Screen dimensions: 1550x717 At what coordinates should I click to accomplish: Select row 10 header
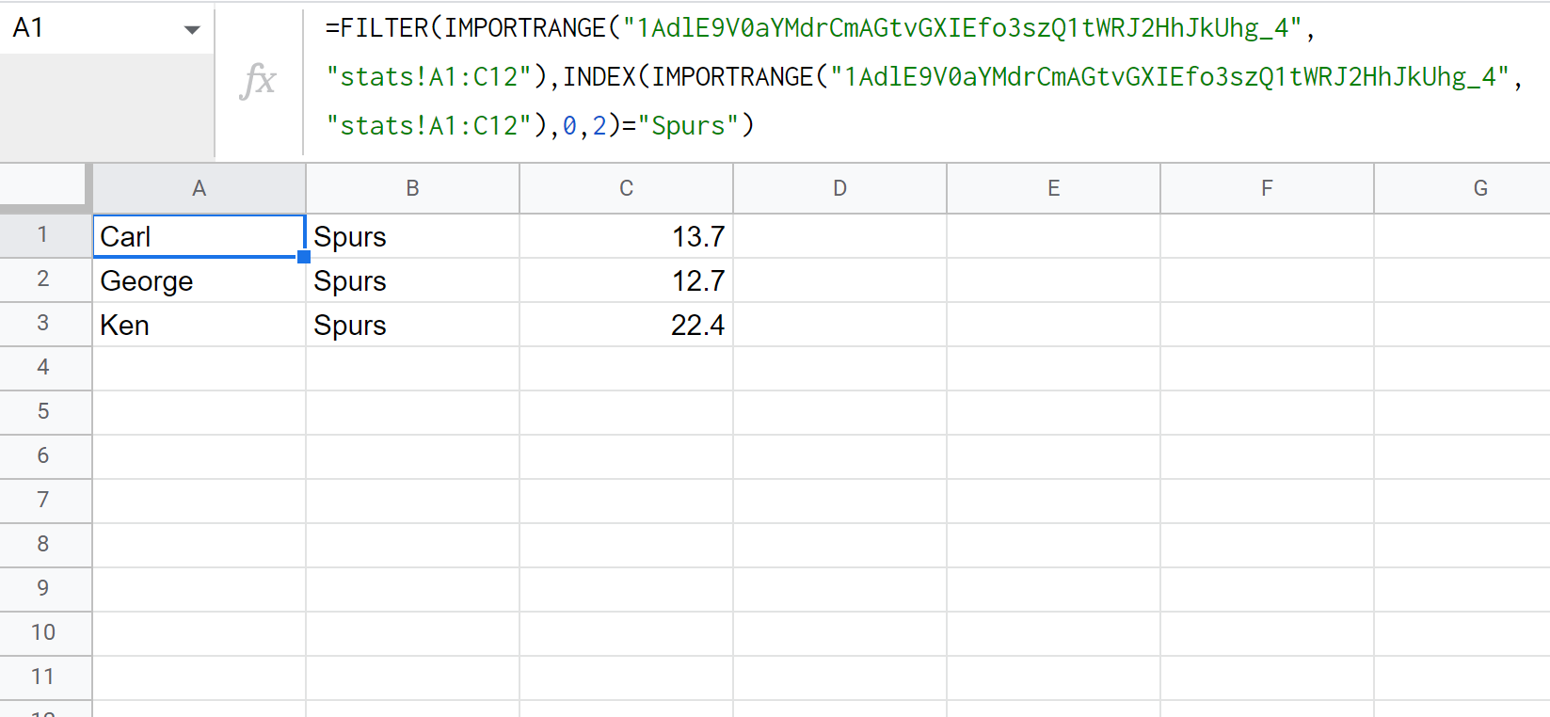pos(43,633)
